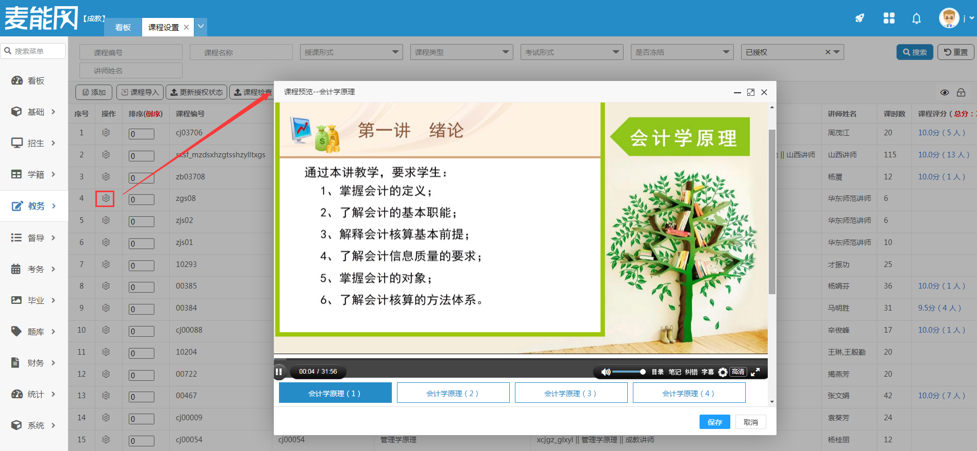Screen dimensions: 977x451
Task: Select the 会计学原理 (2) chapter tab
Action: tap(453, 393)
